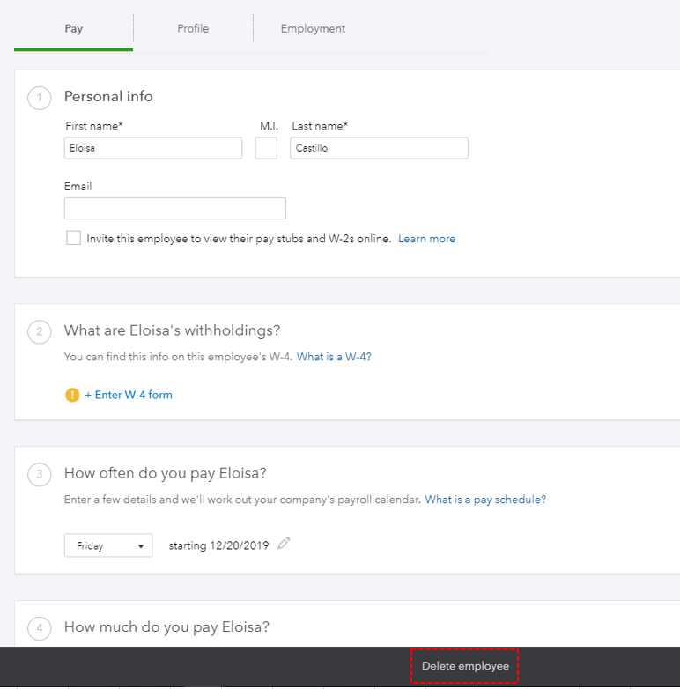Click the First name input field
680x689 pixels.
153,148
